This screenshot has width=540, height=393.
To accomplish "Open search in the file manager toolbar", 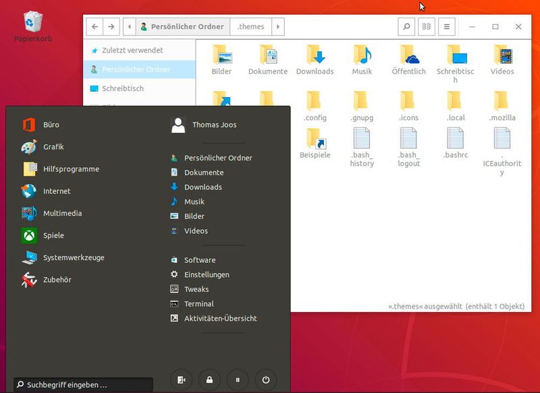I will [405, 26].
